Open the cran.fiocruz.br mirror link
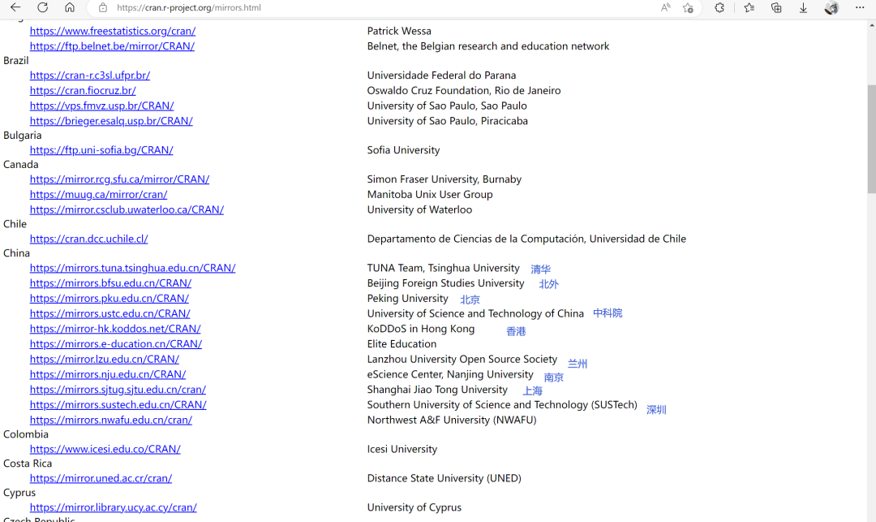This screenshot has height=522, width=876. 83,91
